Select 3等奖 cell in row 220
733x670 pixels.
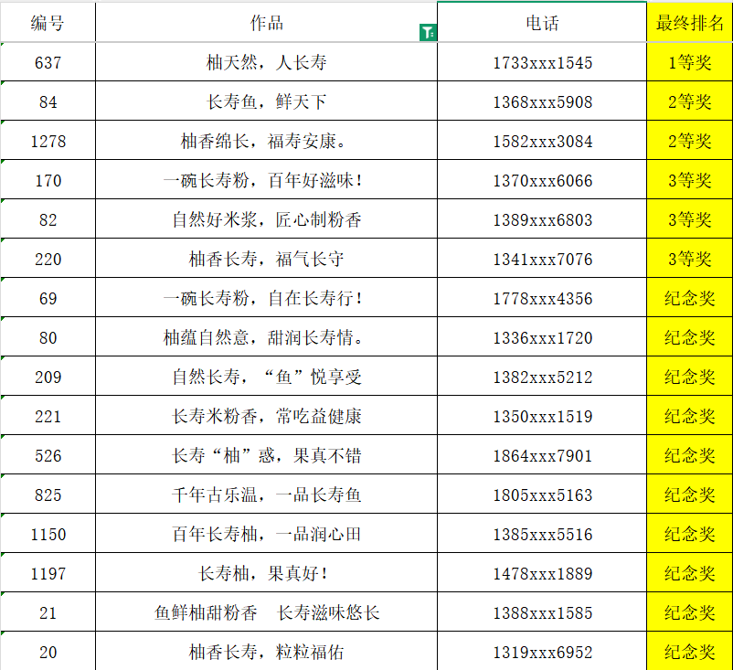pyautogui.click(x=689, y=259)
